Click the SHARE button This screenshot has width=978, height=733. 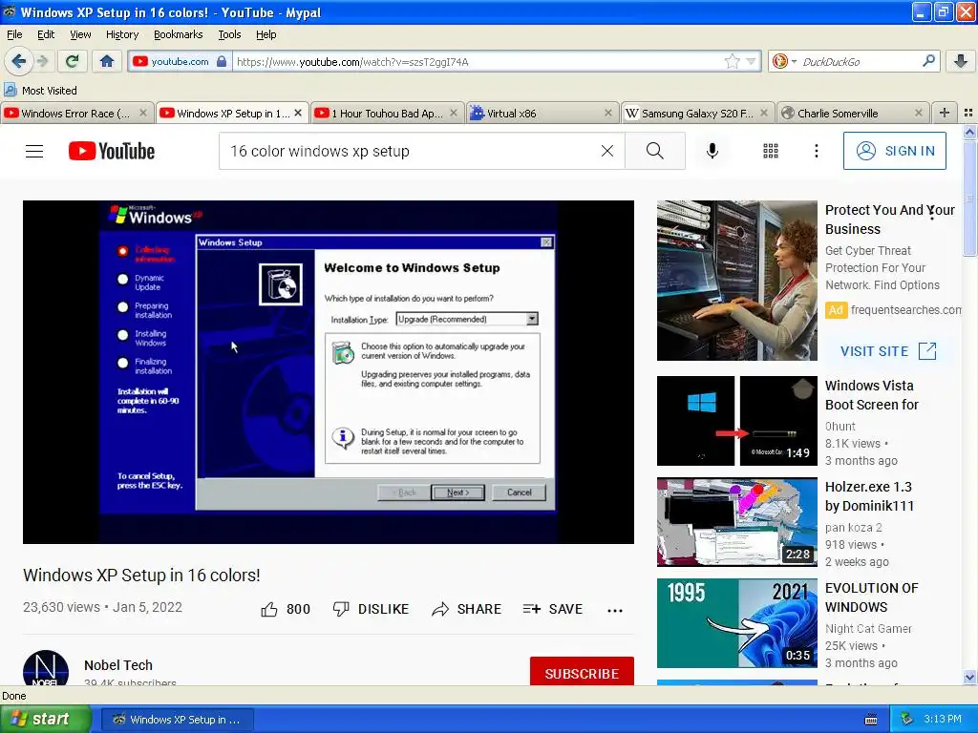click(x=466, y=609)
